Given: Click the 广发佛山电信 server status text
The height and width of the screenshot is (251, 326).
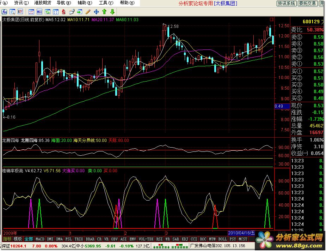Looking at the screenshot, I should pyautogui.click(x=218, y=246).
